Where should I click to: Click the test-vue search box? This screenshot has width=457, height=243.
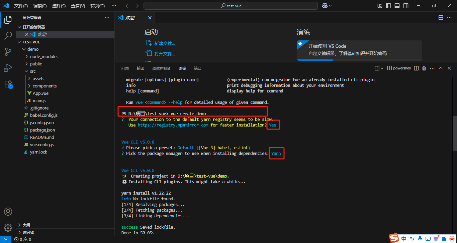[230, 5]
